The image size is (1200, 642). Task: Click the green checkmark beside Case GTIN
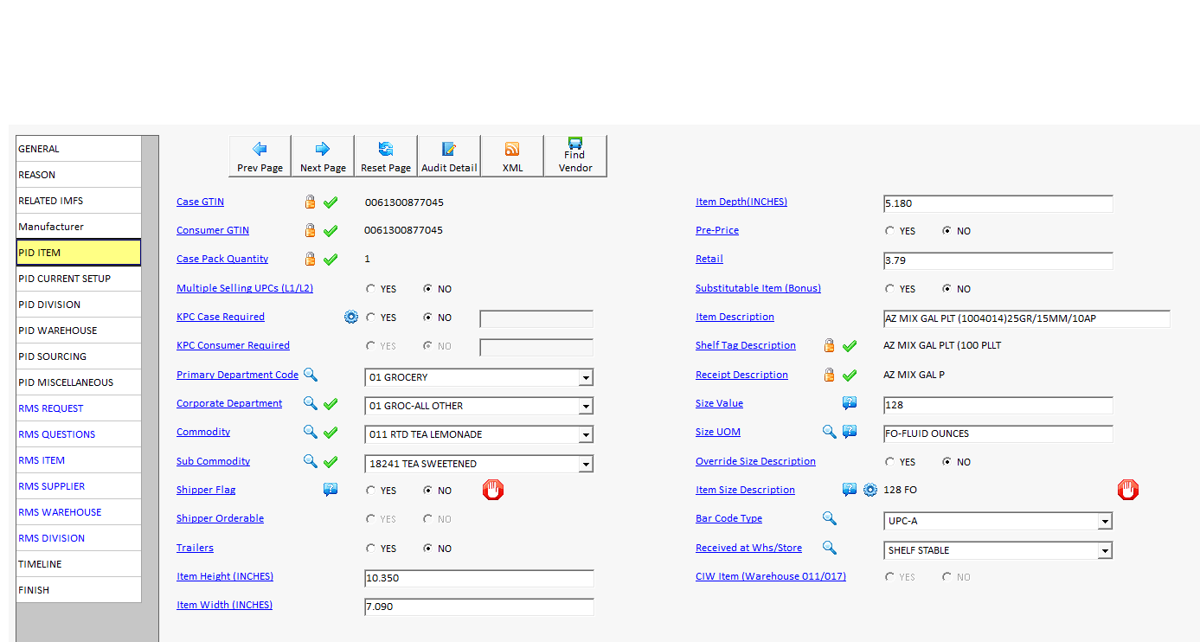330,202
